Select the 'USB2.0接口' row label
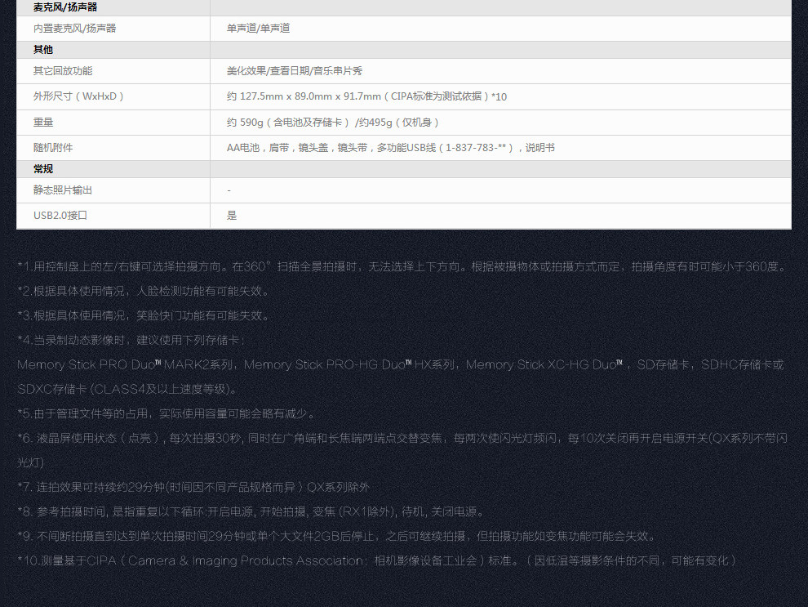 [x=60, y=216]
